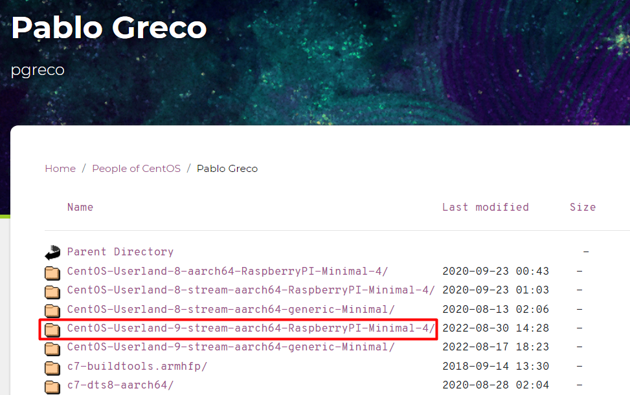Click the date 2022-08-17 18:23
This screenshot has height=395, width=630.
(495, 347)
